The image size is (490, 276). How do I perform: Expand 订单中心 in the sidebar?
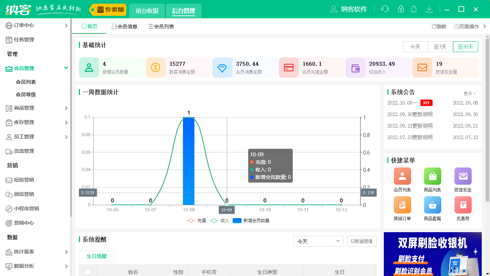pyautogui.click(x=36, y=26)
